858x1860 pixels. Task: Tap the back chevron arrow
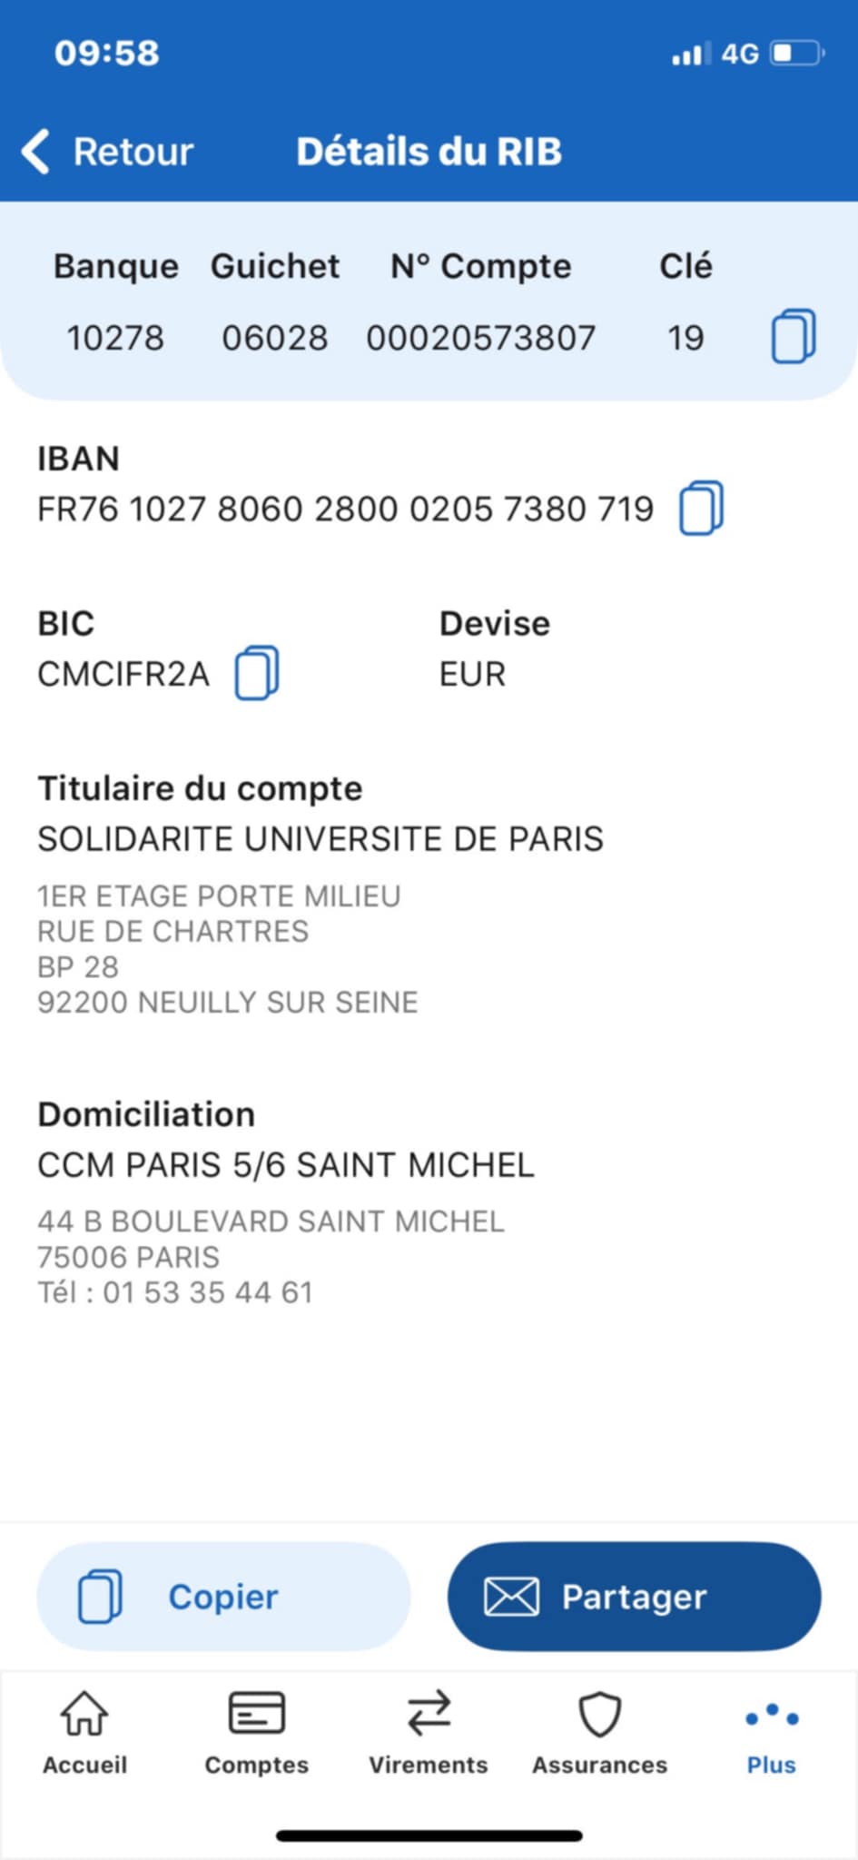pyautogui.click(x=36, y=151)
